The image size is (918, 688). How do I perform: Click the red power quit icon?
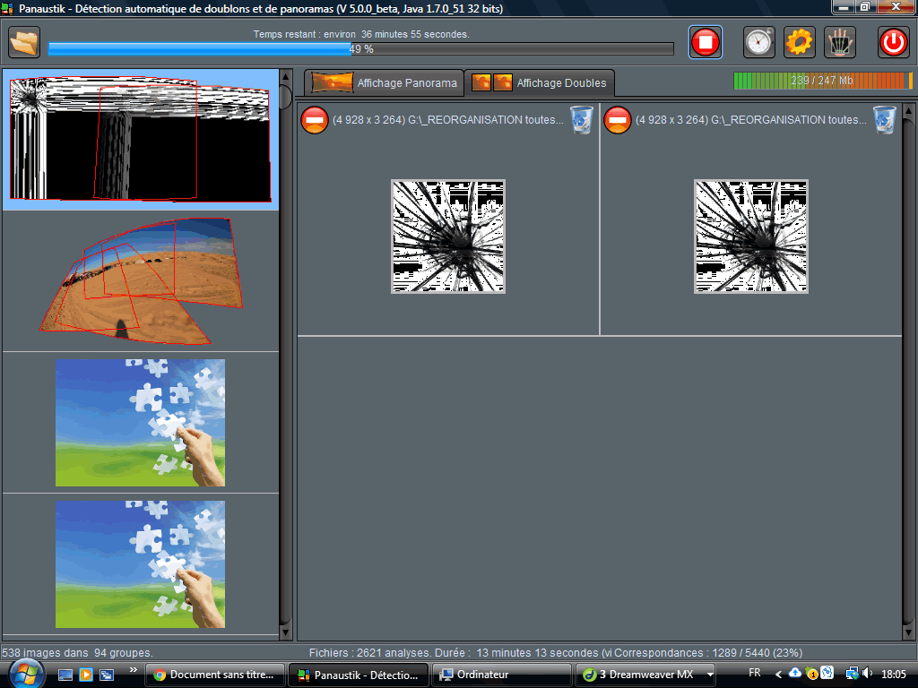[x=893, y=42]
